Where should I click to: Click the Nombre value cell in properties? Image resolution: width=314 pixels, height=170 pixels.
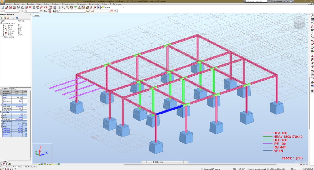pyautogui.click(x=17, y=97)
